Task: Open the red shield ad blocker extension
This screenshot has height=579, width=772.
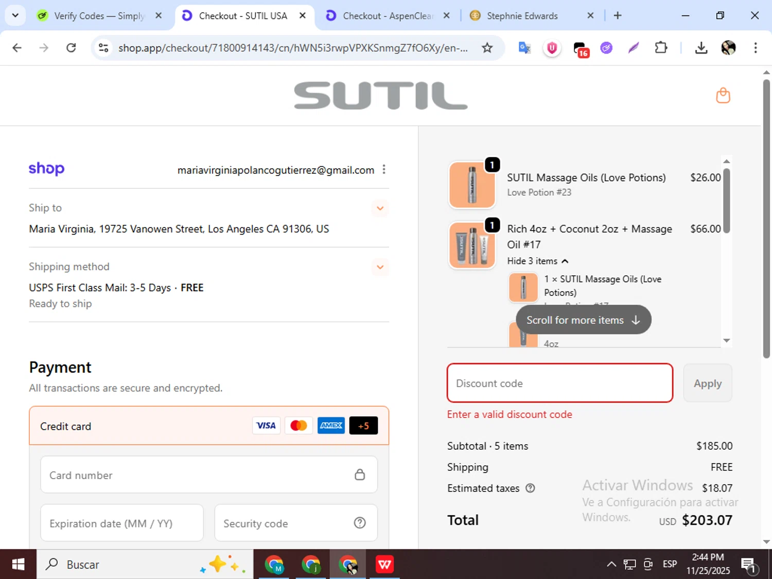Action: coord(552,48)
